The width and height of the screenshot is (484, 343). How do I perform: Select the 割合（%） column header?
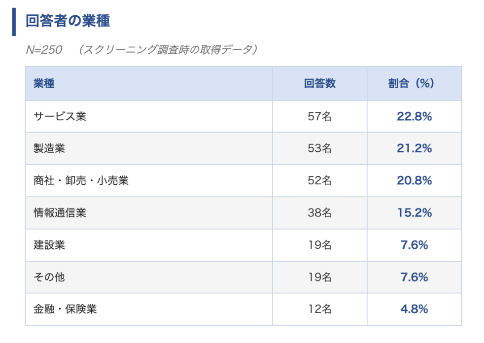coord(414,84)
